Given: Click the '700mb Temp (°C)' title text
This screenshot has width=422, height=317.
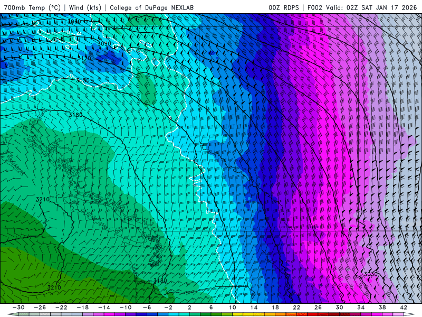Looking at the screenshot, I should (x=32, y=7).
